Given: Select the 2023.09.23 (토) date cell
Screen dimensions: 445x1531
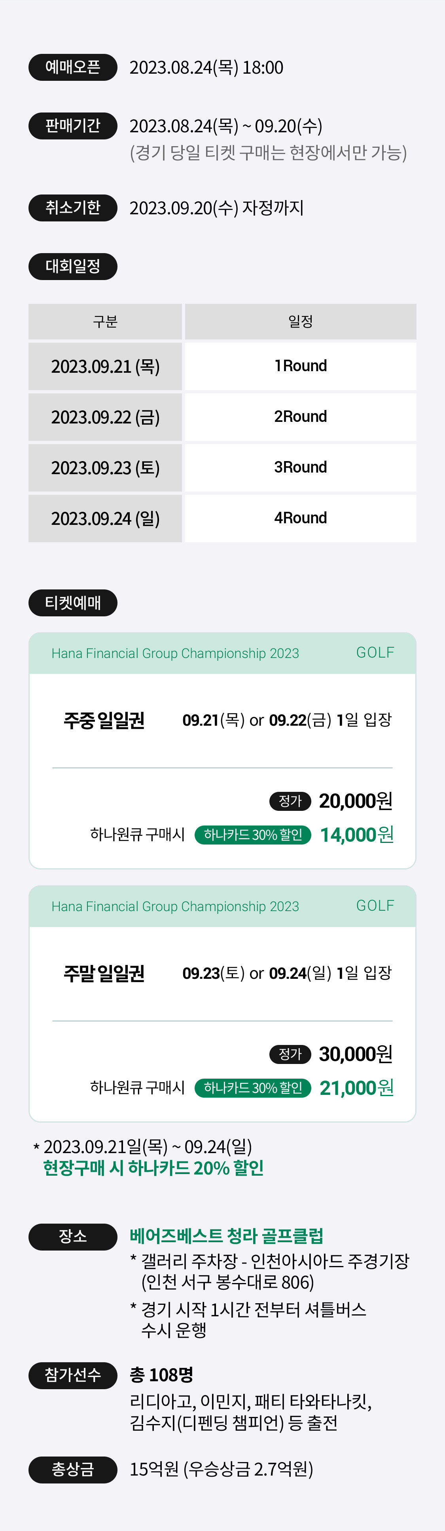Looking at the screenshot, I should [x=105, y=468].
